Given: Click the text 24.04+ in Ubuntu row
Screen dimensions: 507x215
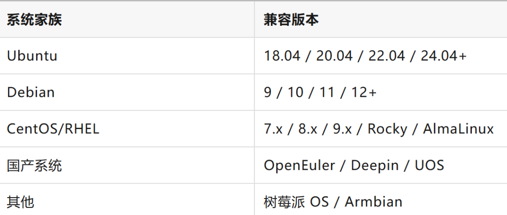Looking at the screenshot, I should pos(444,55).
